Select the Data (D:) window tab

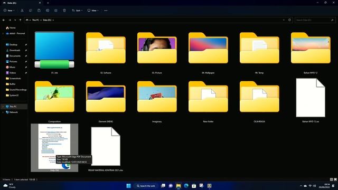(22, 3)
